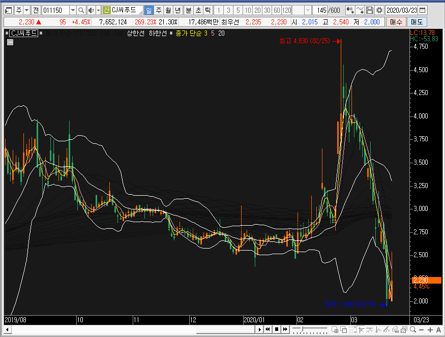Select the 년 (yearly) period tab

tap(178, 11)
